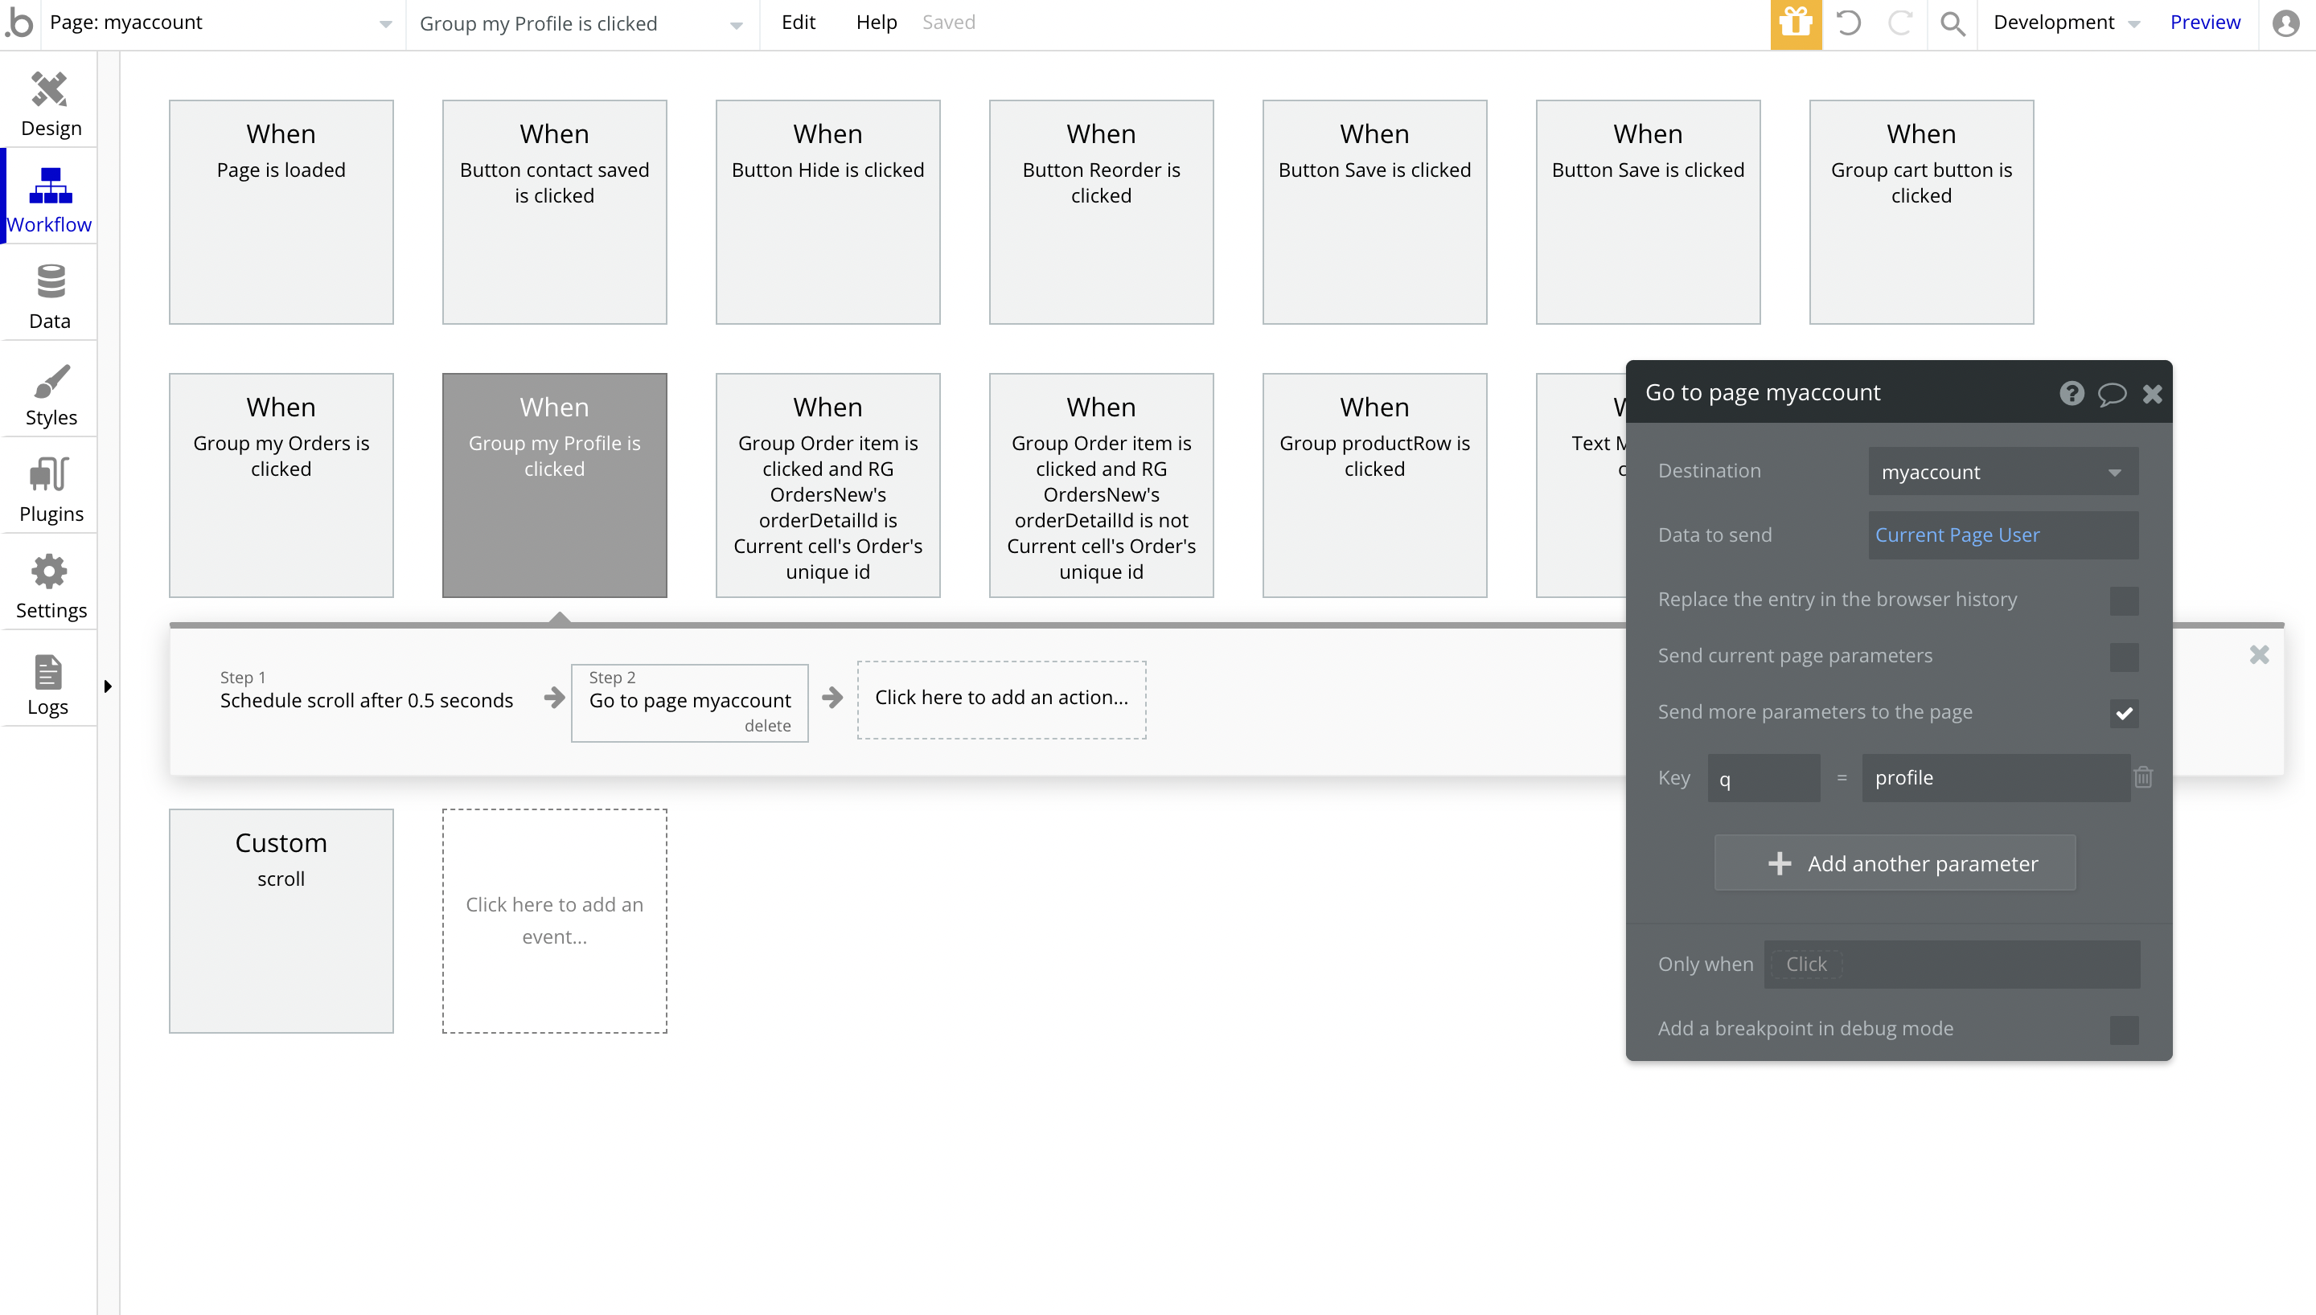Uncheck Send more parameters to the page
2316x1315 pixels.
pos(2124,714)
